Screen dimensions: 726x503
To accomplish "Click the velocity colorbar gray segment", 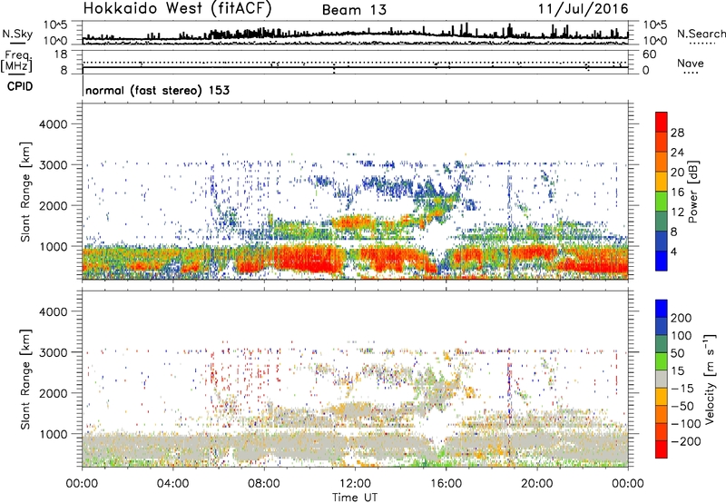I will point(662,380).
